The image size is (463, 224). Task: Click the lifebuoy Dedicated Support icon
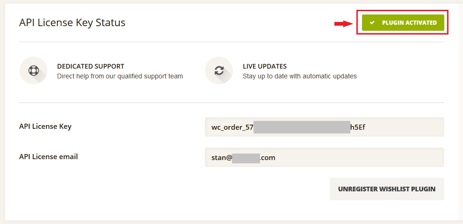point(33,71)
